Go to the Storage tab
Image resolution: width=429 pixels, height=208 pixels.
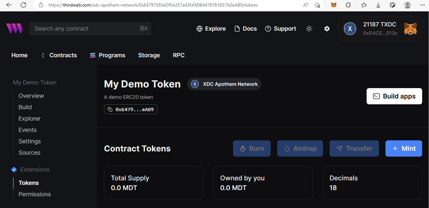[x=149, y=56]
